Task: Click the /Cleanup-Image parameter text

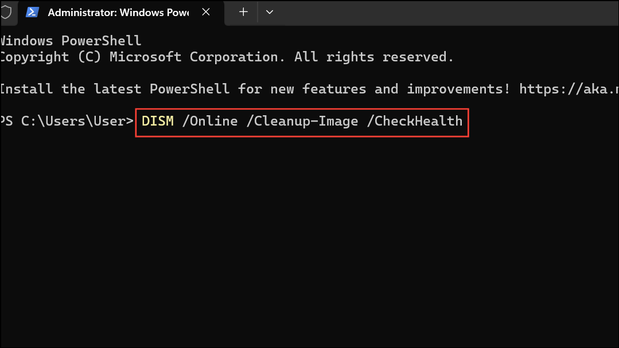Action: (x=302, y=121)
